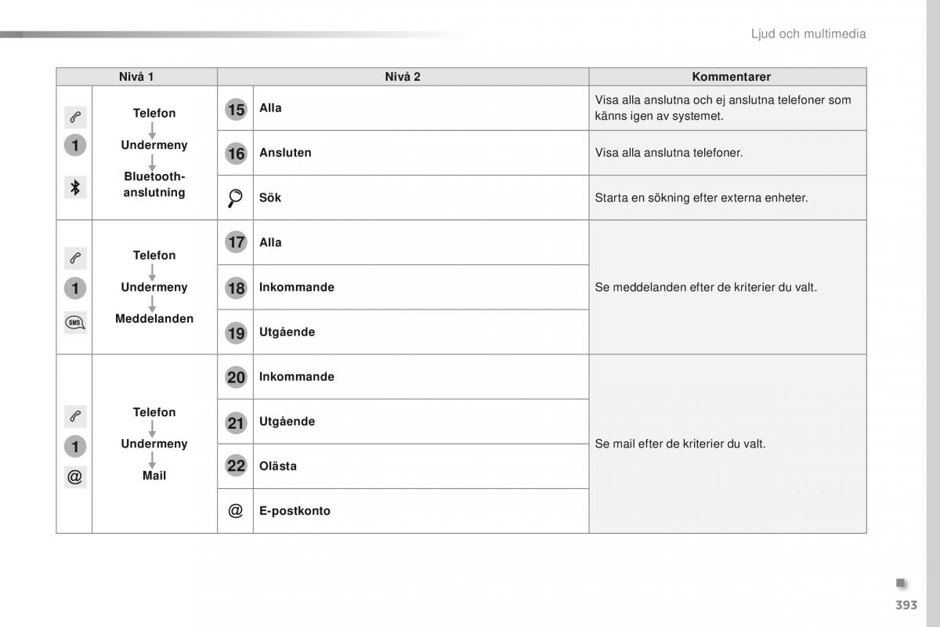The width and height of the screenshot is (940, 627).
Task: Select the Utgående entry numbered 19
Action: click(x=287, y=332)
